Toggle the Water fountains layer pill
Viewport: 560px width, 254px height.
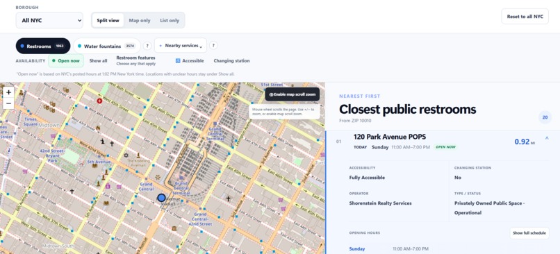(107, 46)
